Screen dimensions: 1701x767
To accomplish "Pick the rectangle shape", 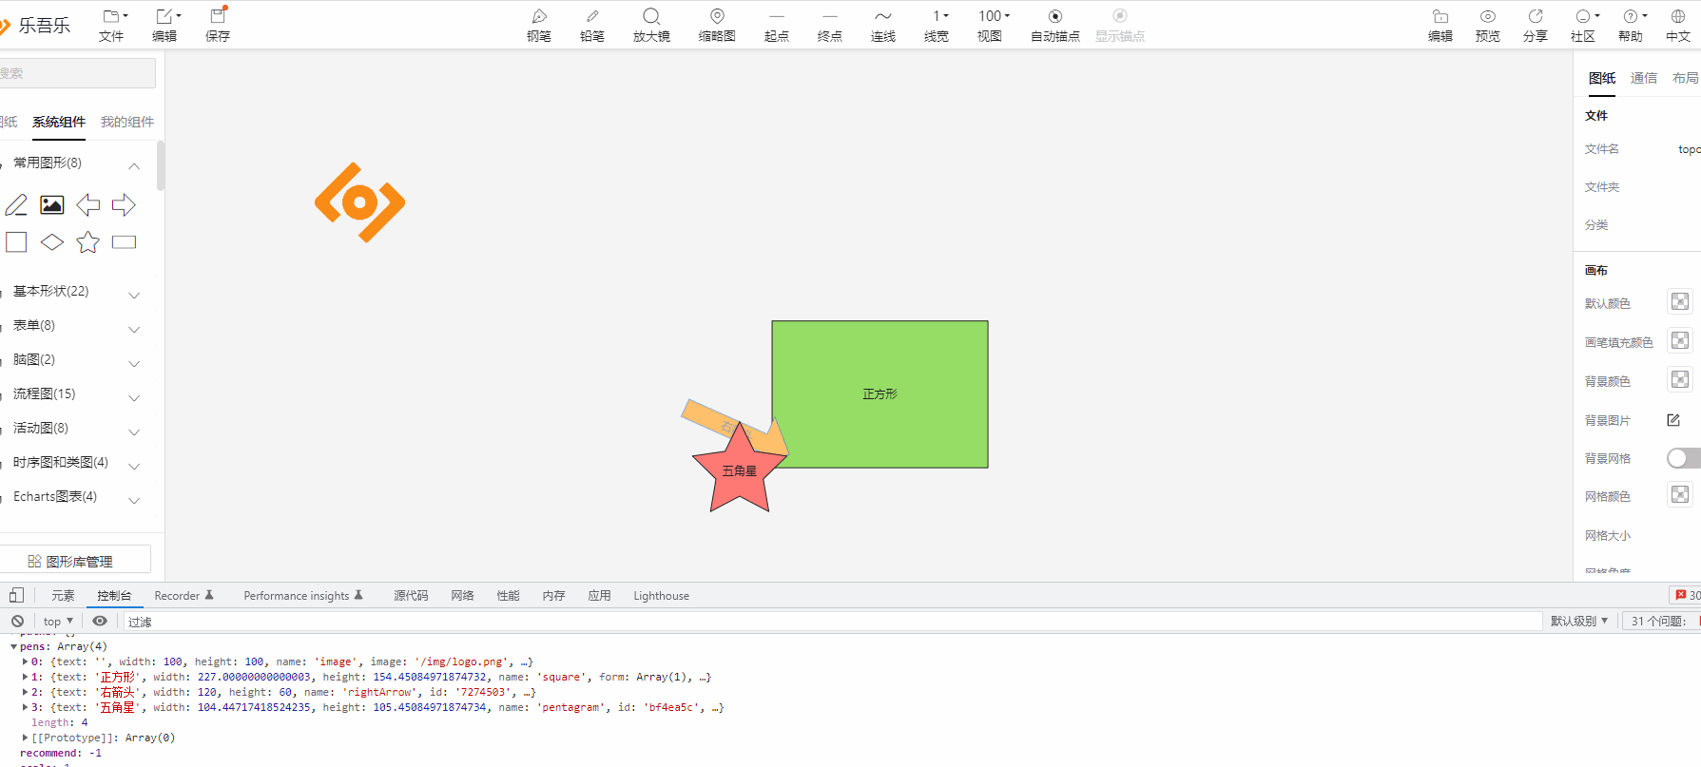I will pos(124,242).
